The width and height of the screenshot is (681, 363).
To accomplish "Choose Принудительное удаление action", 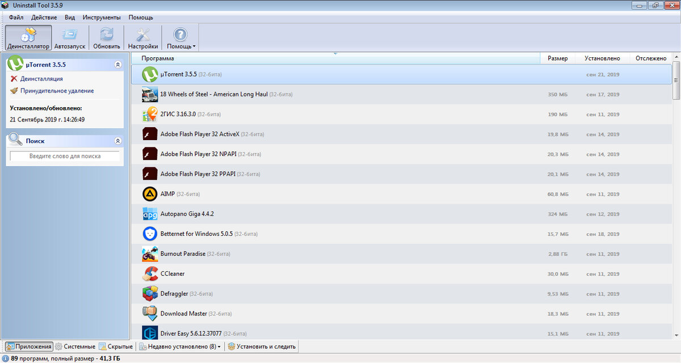I will point(57,91).
